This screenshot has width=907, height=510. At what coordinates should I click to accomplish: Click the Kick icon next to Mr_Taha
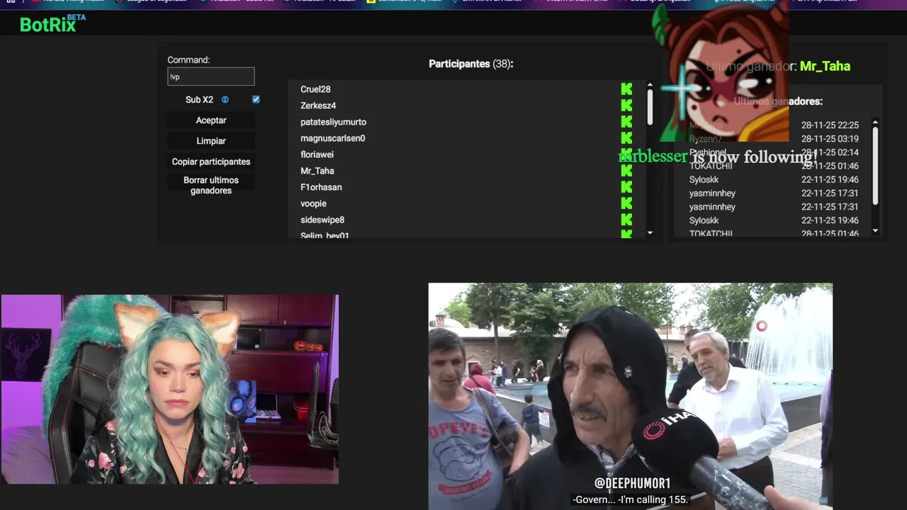pos(626,171)
